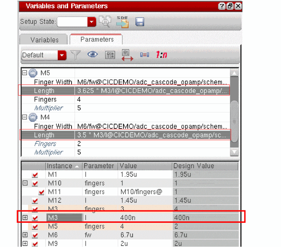Image resolution: width=281 pixels, height=247 pixels.
Task: Expand the M3 l table row
Action: coord(25,218)
